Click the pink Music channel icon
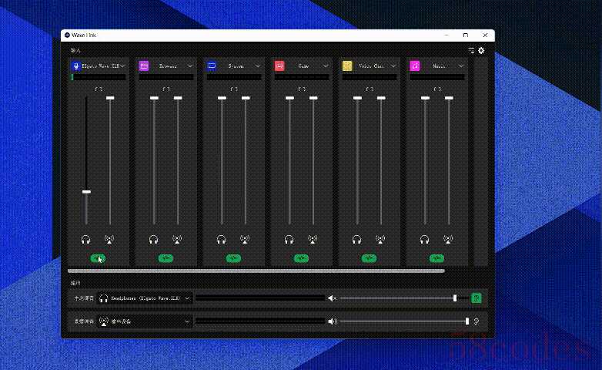This screenshot has width=602, height=370. pyautogui.click(x=415, y=66)
